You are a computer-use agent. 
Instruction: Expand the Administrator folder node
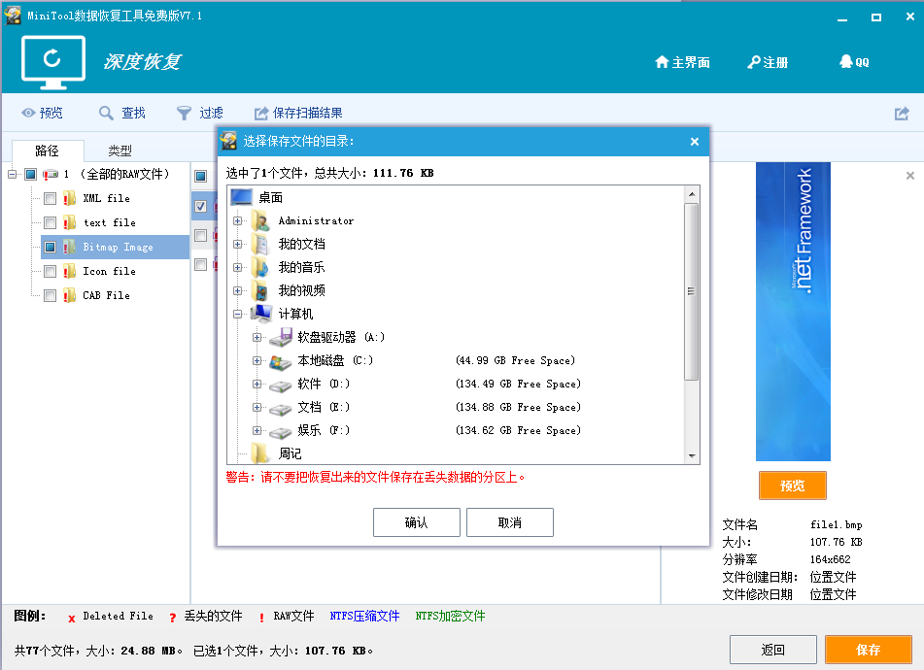pos(237,220)
